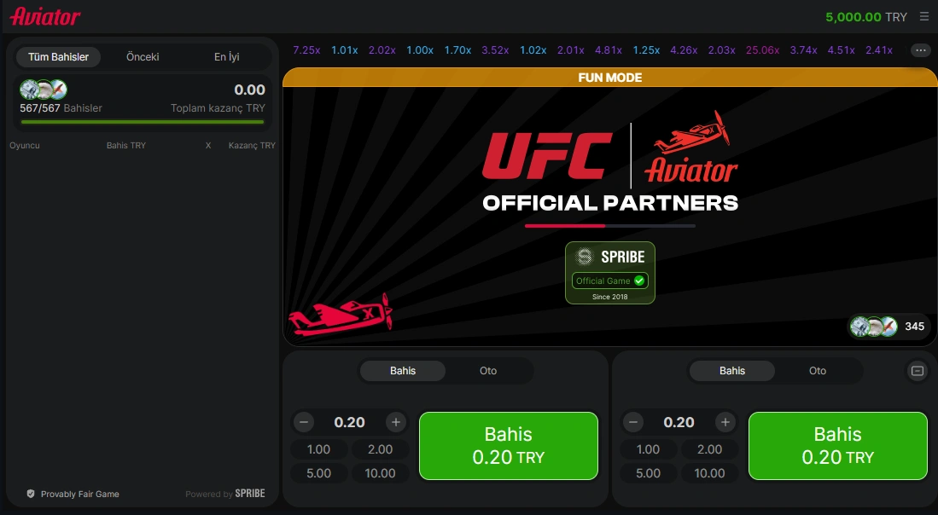Image resolution: width=938 pixels, height=515 pixels.
Task: Click the Kazanç TRY column header
Action: (x=252, y=145)
